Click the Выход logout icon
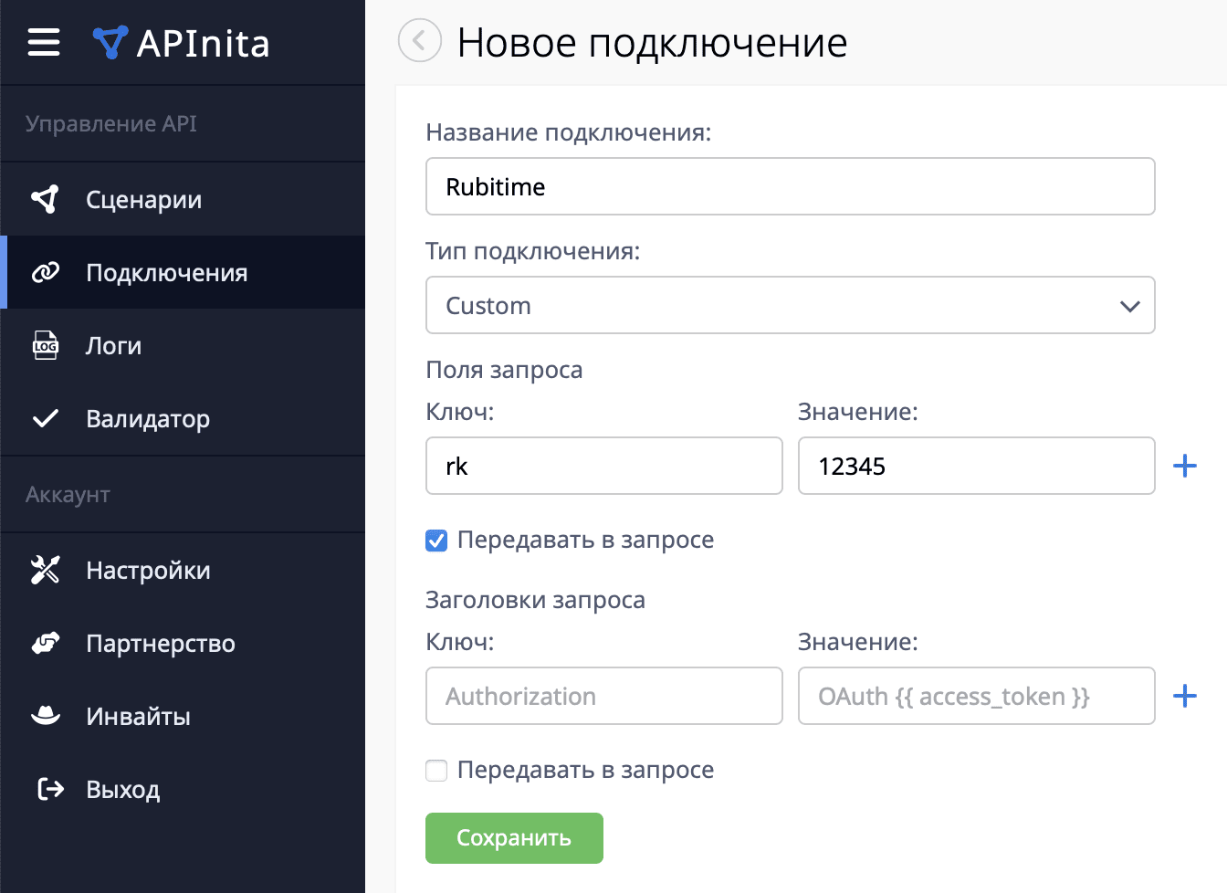This screenshot has height=893, width=1227. click(49, 789)
